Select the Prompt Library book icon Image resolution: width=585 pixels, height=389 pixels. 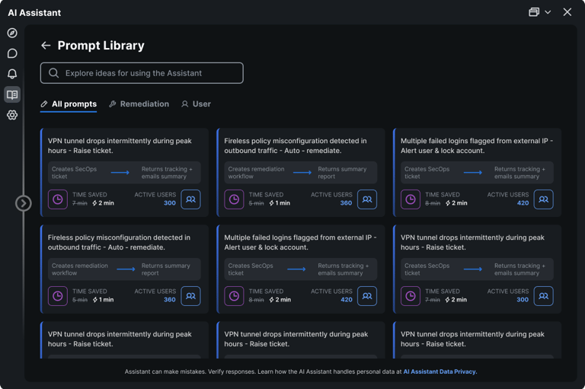(12, 94)
